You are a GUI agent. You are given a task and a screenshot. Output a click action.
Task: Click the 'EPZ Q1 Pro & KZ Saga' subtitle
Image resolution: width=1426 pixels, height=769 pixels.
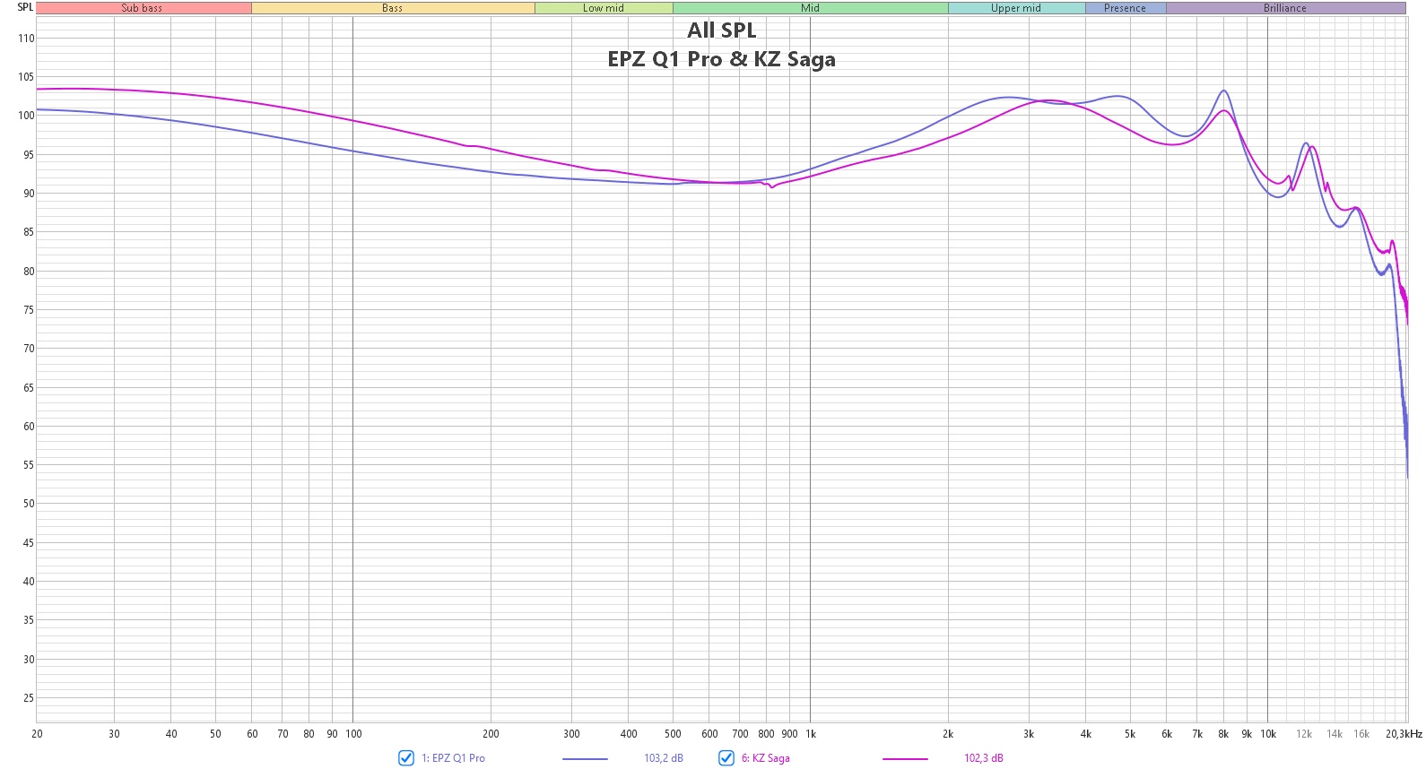pos(722,59)
